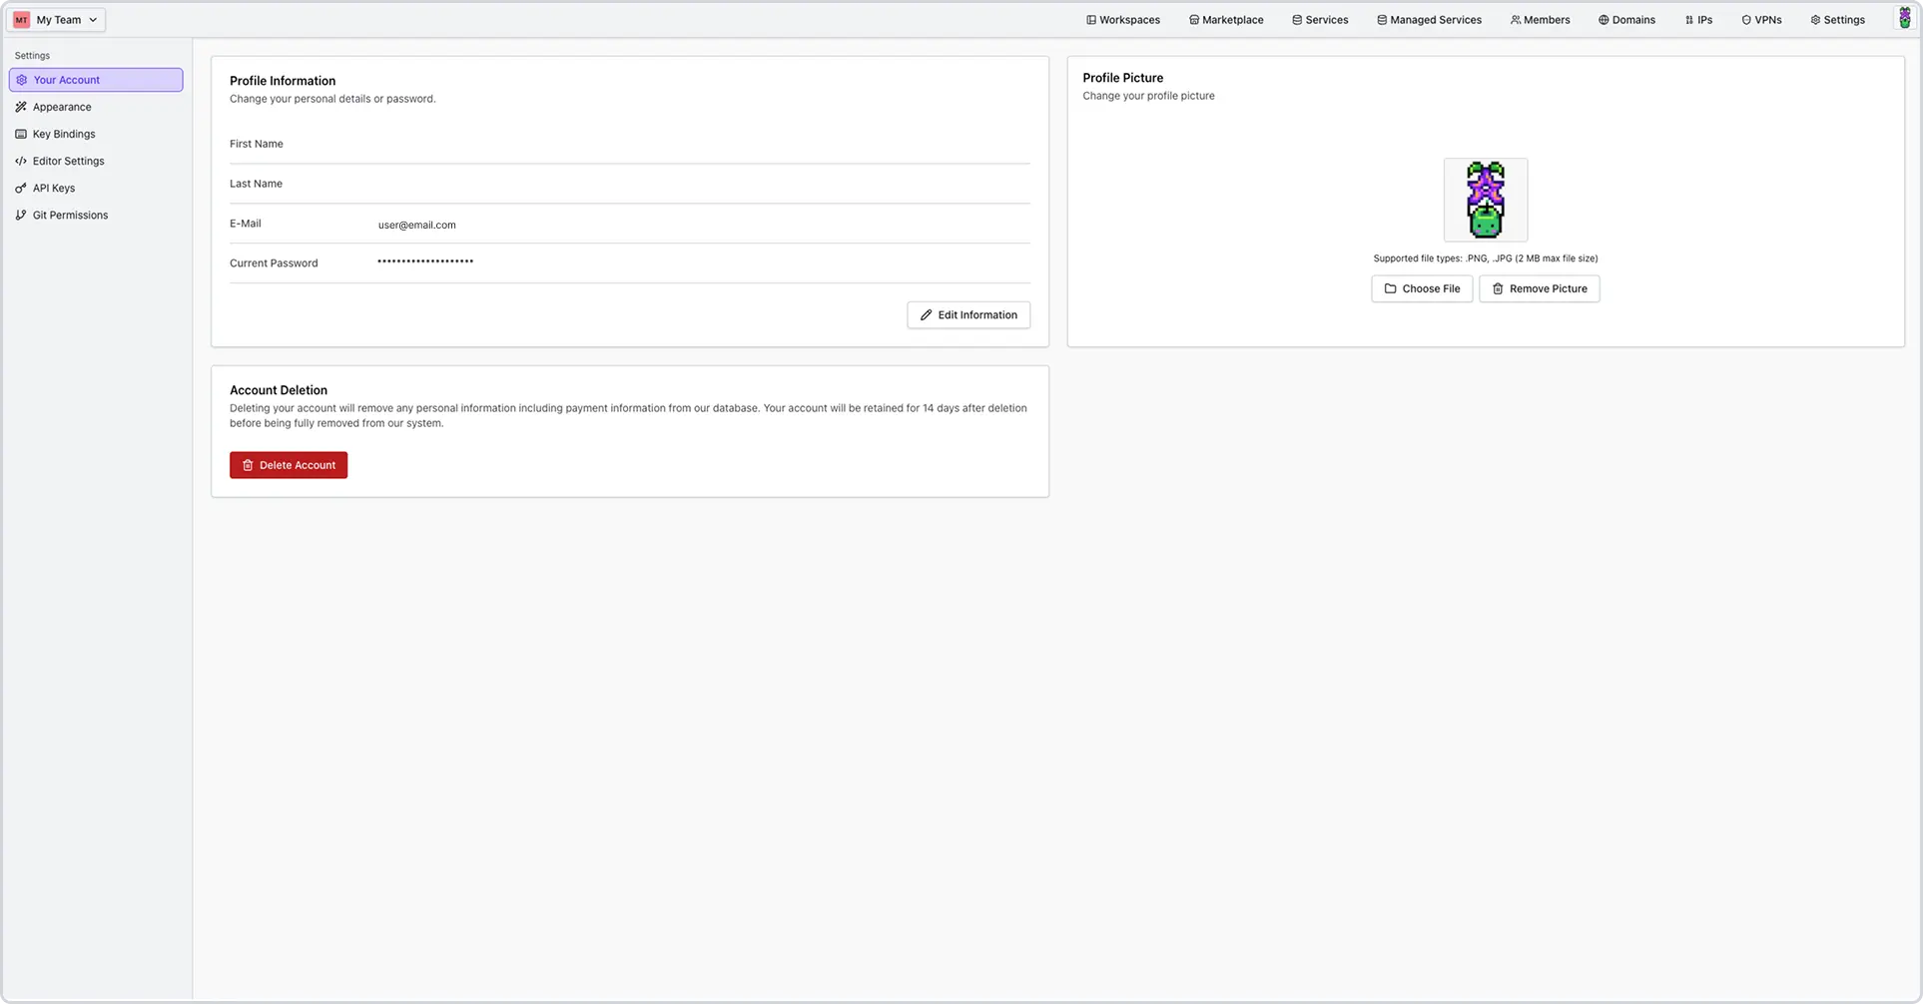Open Git Permissions settings

(69, 215)
